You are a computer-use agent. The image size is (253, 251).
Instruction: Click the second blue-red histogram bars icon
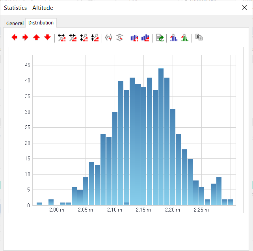pos(145,38)
